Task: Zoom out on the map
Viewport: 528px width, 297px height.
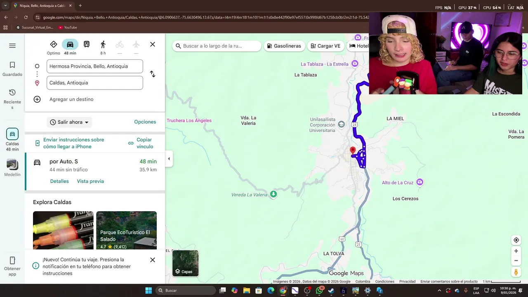Action: click(516, 261)
